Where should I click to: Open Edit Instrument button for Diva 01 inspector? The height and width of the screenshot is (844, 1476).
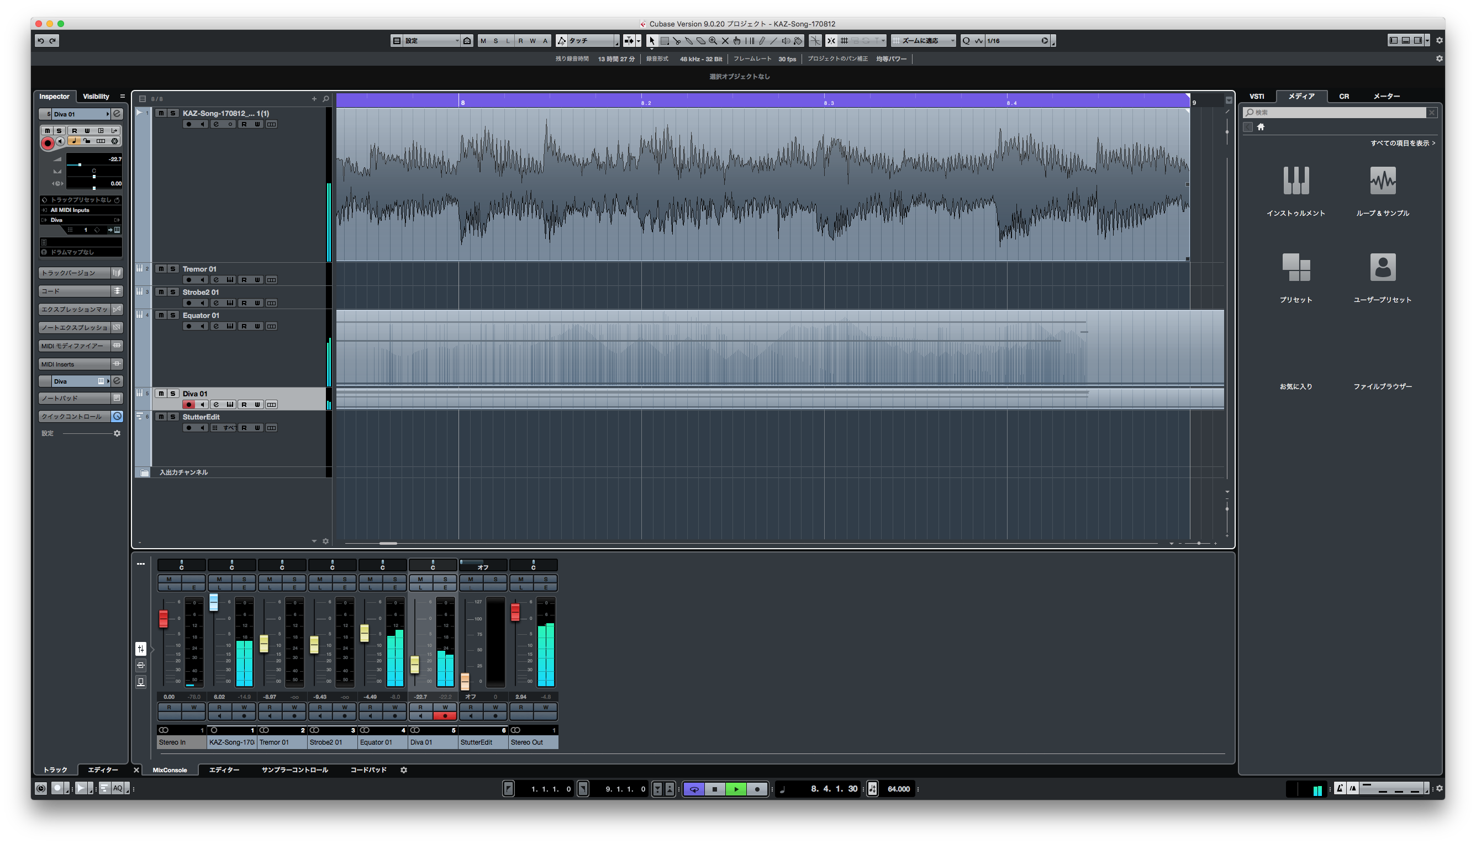(x=117, y=114)
